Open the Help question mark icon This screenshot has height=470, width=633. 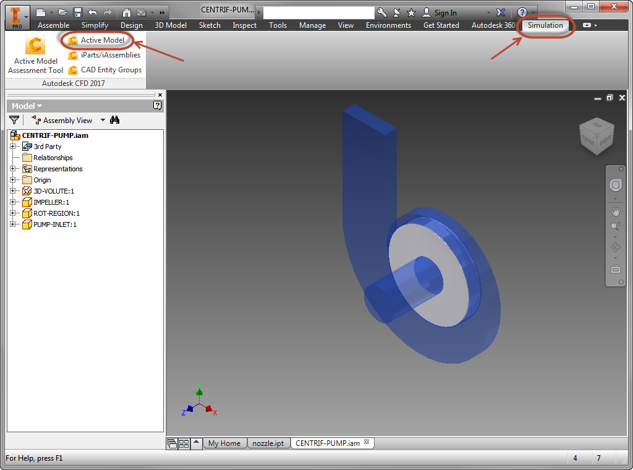coord(522,12)
